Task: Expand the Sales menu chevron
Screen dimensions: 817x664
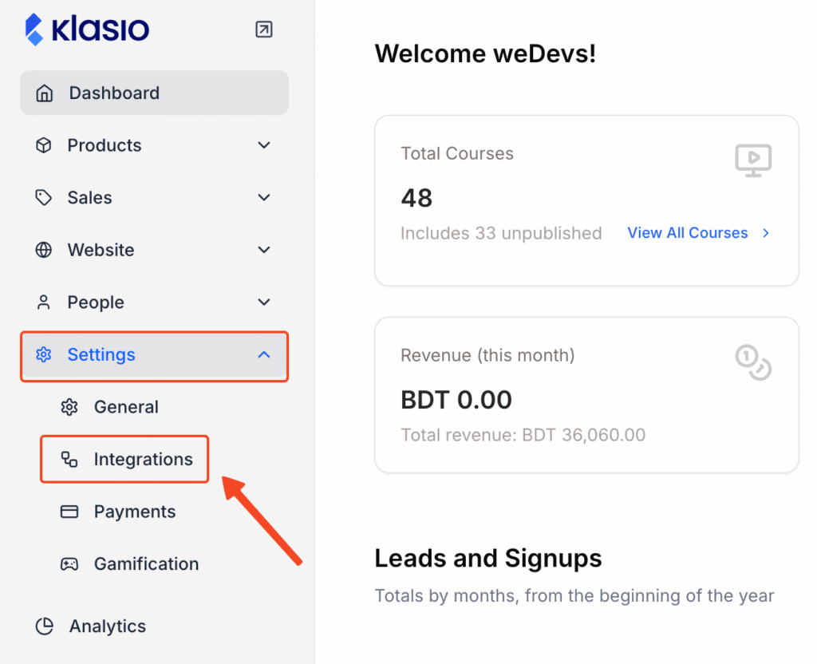Action: coord(264,198)
